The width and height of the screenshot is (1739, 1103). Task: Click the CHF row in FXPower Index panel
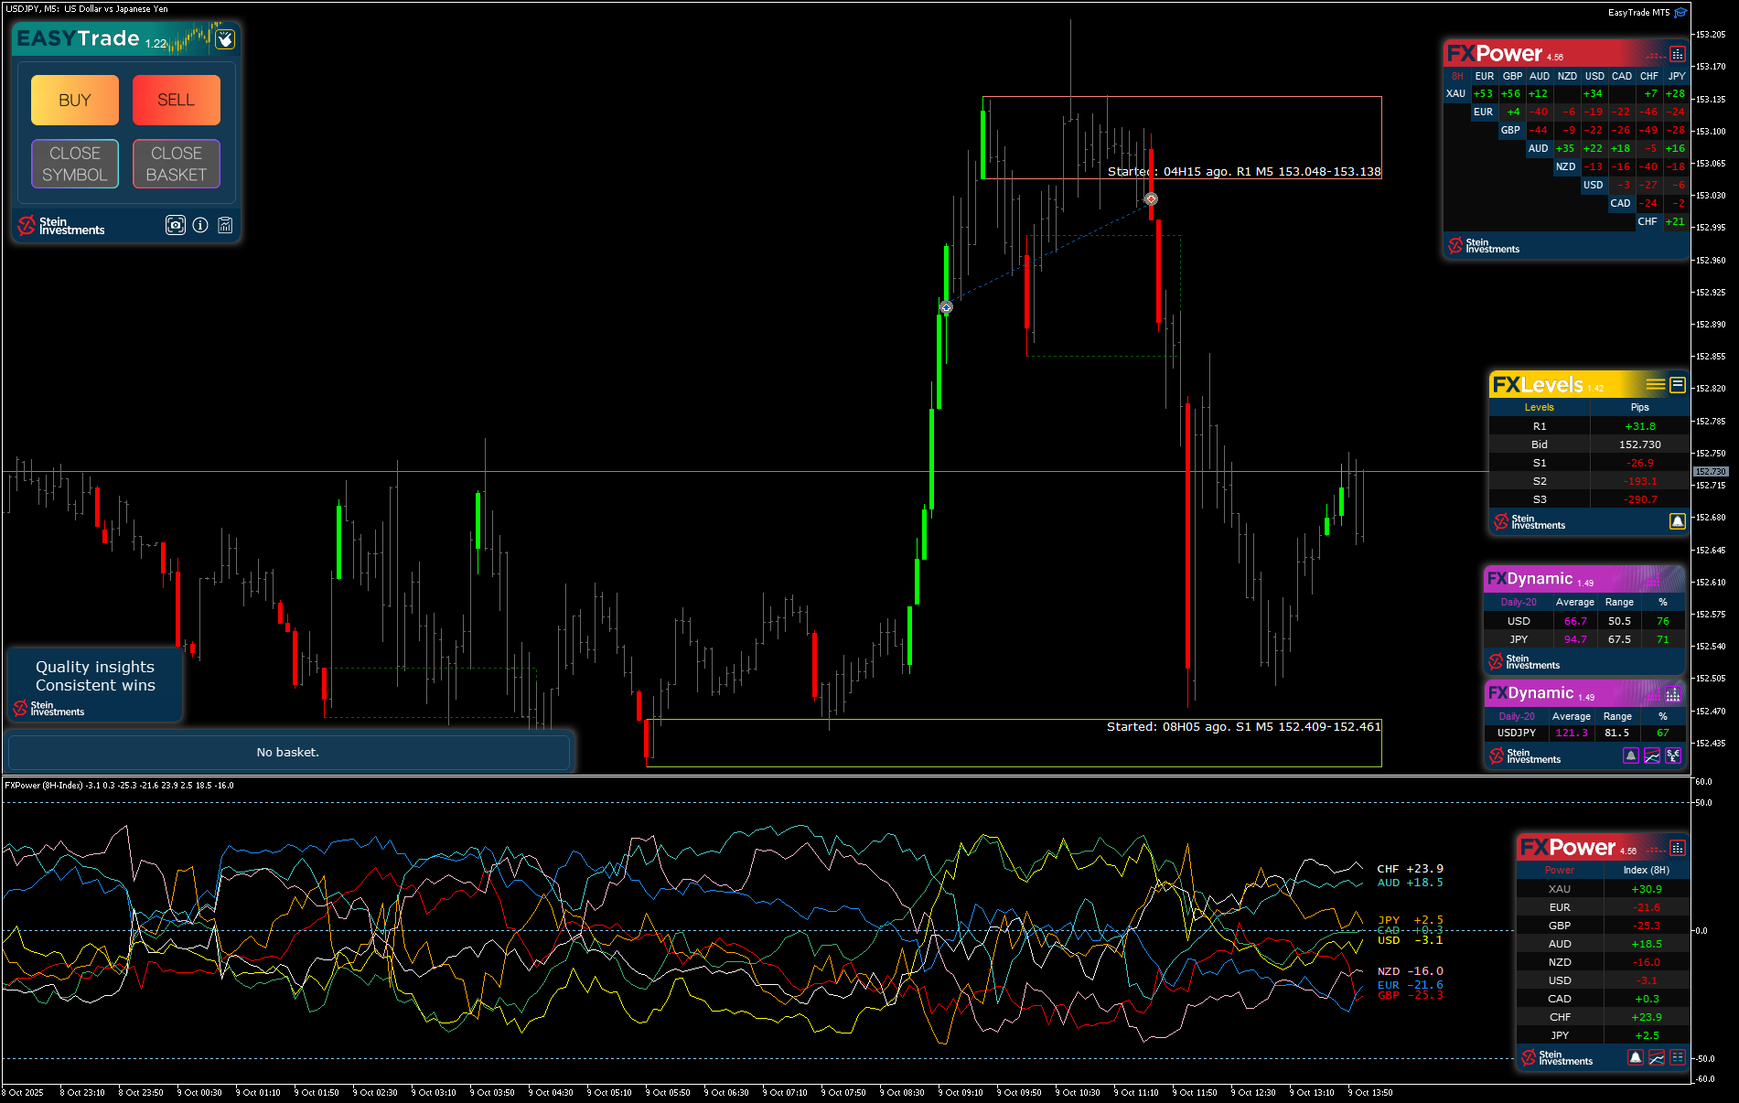click(1603, 1017)
